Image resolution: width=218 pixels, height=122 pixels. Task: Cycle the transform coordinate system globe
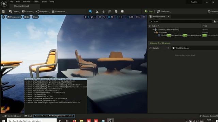pyautogui.click(x=100, y=17)
